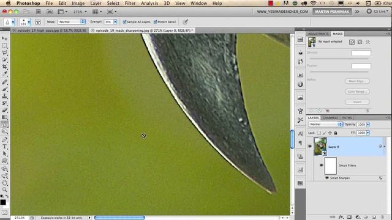Open the Filter menu

click(x=130, y=3)
